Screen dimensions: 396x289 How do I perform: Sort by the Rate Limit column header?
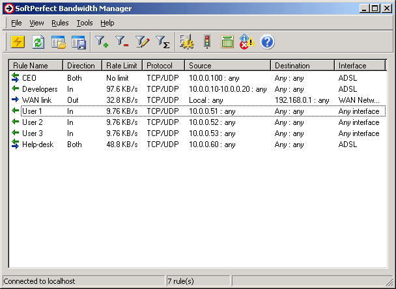coord(122,66)
